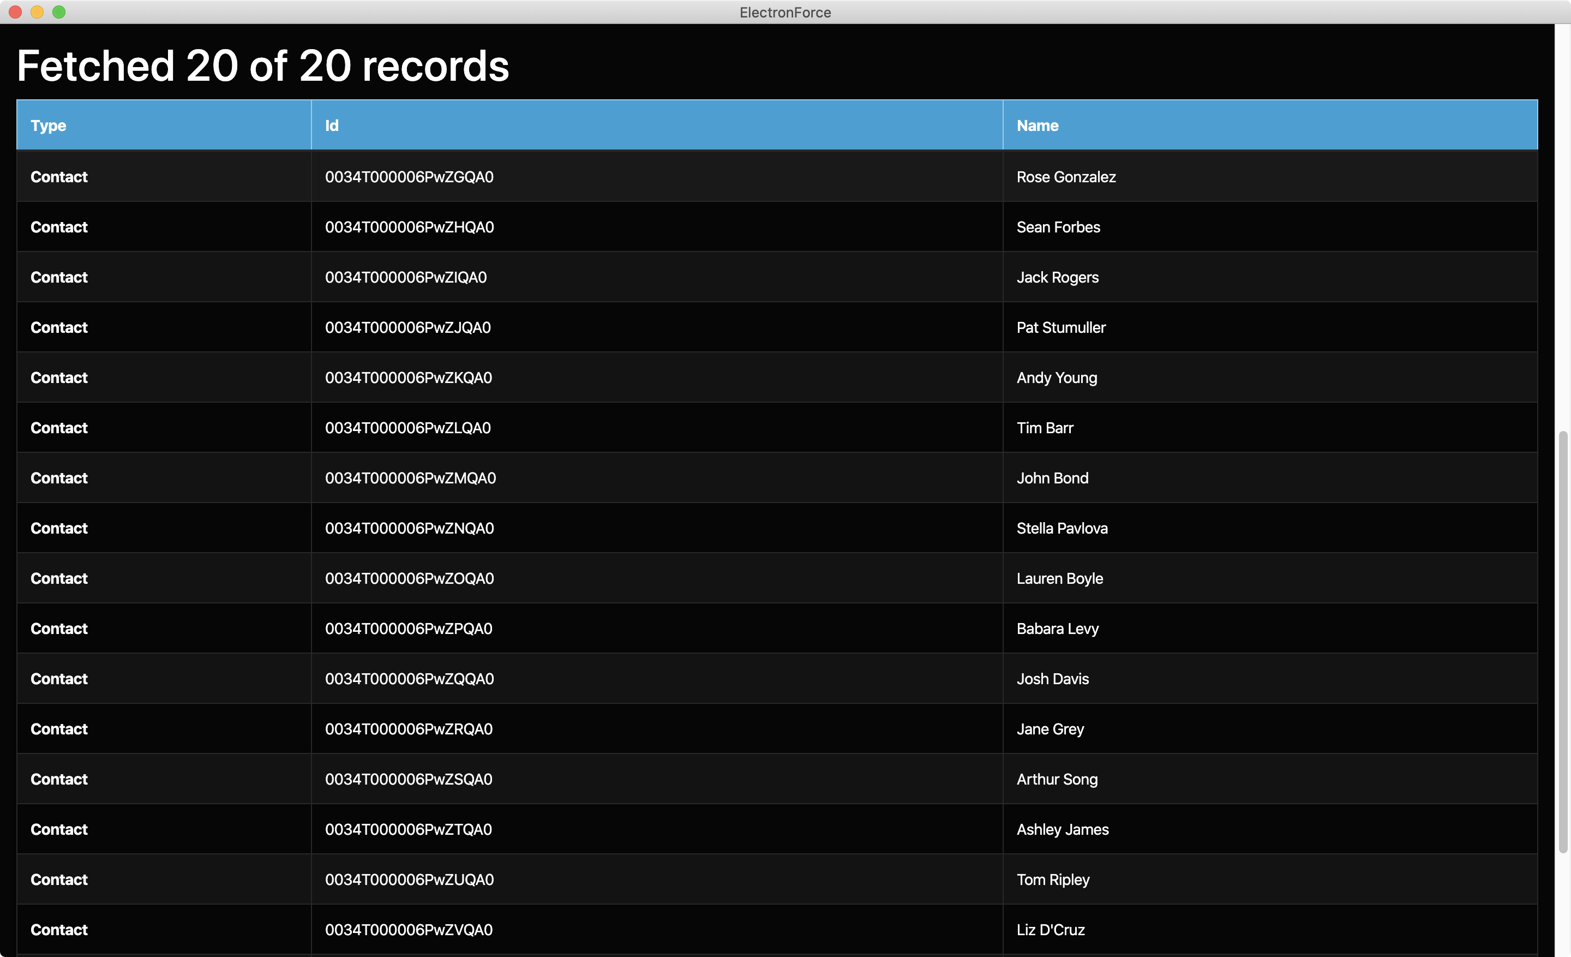Select Id 0034T000006PwZIQA0 cell
Viewport: 1571px width, 957px height.
pos(405,277)
